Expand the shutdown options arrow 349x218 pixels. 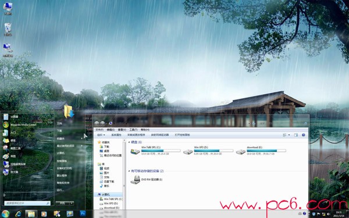tap(72, 203)
